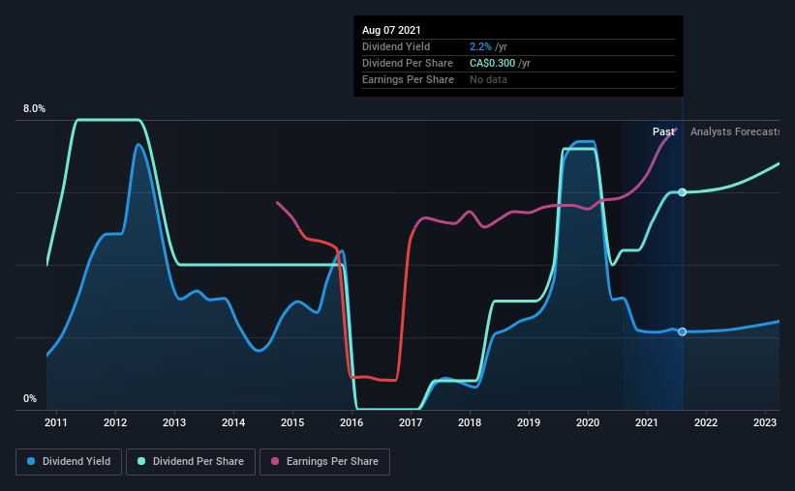795x491 pixels.
Task: Click the 2.2% Dividend Yield tooltip value
Action: pyautogui.click(x=480, y=46)
